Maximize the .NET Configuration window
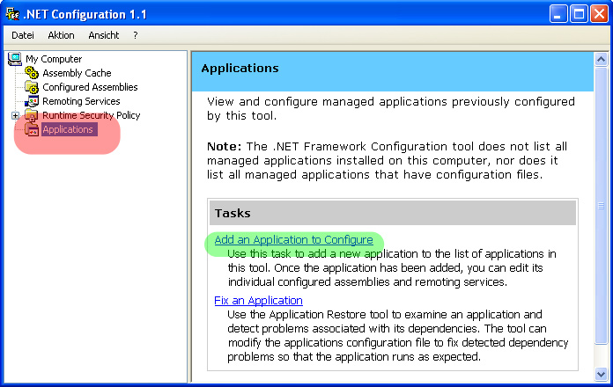This screenshot has width=613, height=387. point(579,14)
